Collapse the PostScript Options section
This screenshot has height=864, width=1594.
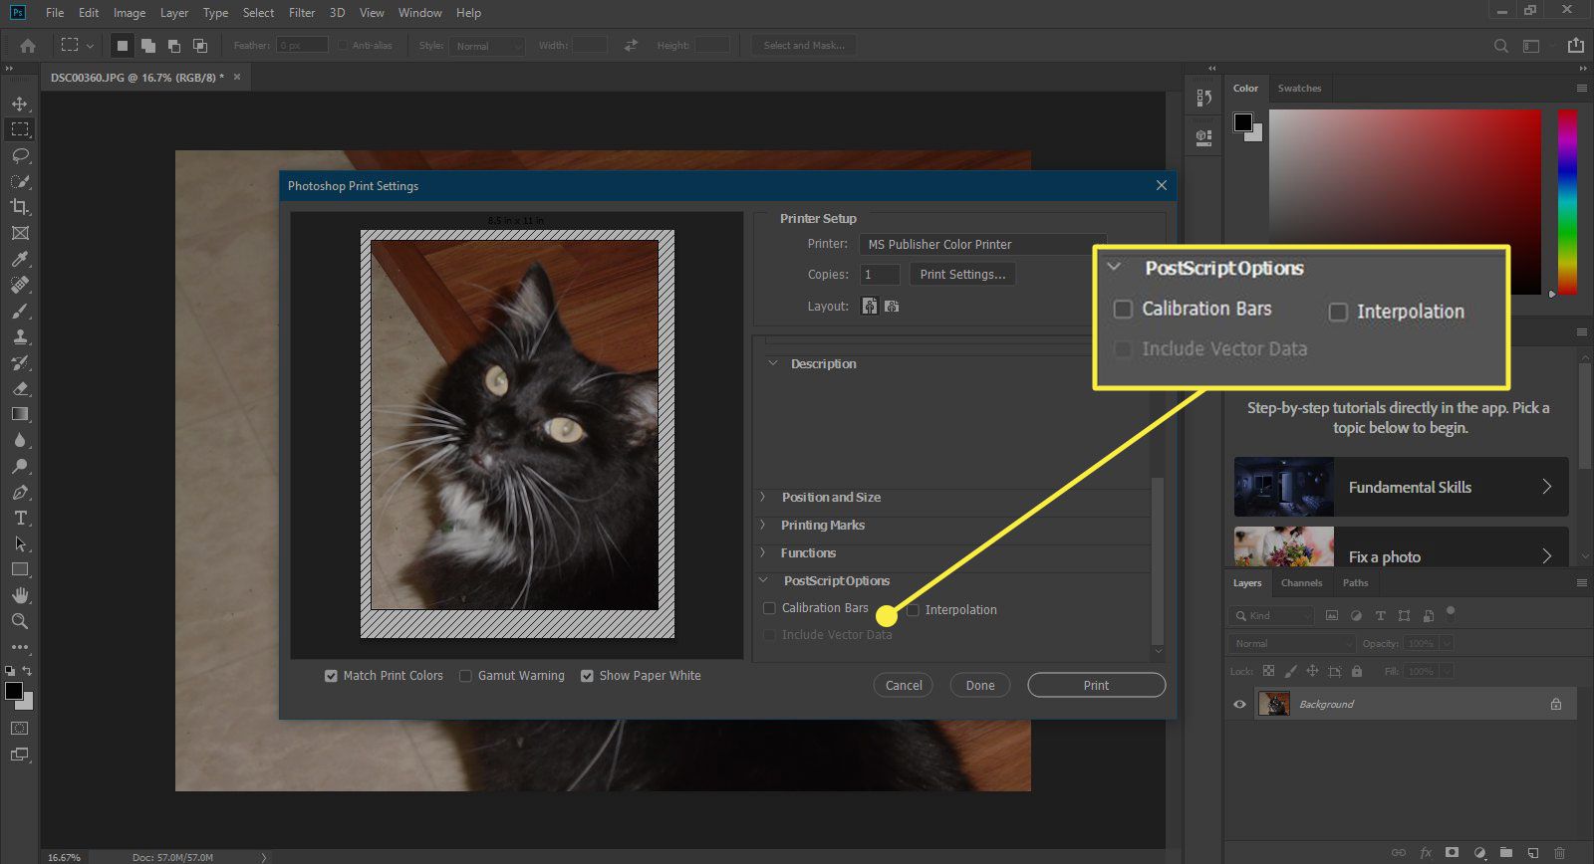(x=764, y=580)
